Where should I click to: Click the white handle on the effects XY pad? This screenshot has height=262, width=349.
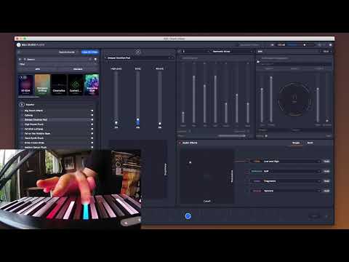(190, 162)
